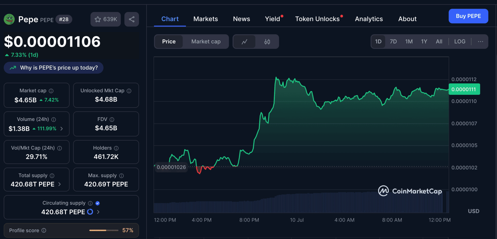Click Total supply info icon
Screen dimensions: 497x239
click(x=52, y=176)
